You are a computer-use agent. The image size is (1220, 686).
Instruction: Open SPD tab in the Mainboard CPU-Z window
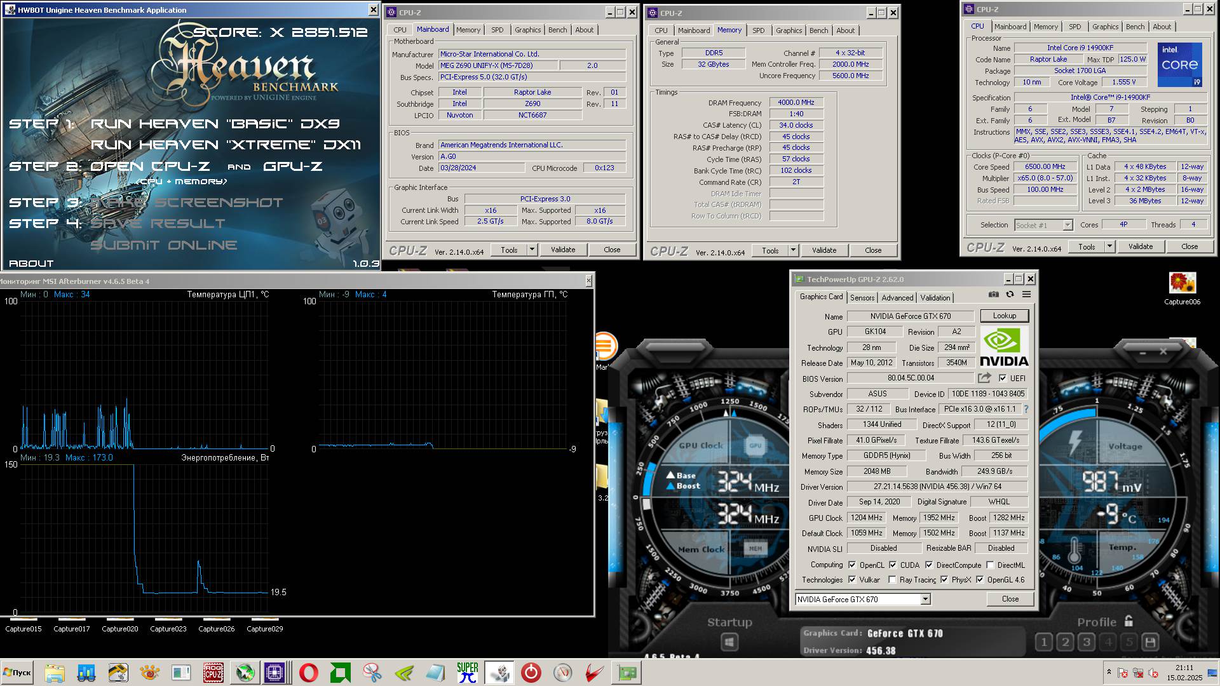point(497,30)
